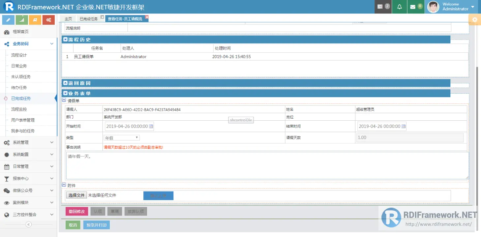Switch to the 已完成任务 tab
Screen dimensions: 481x237
tap(88, 19)
